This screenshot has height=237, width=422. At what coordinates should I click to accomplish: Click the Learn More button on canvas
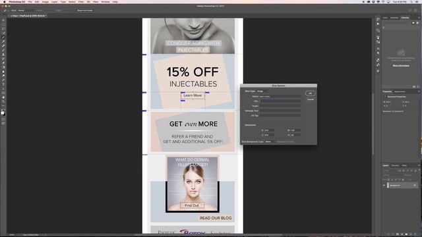coord(193,95)
